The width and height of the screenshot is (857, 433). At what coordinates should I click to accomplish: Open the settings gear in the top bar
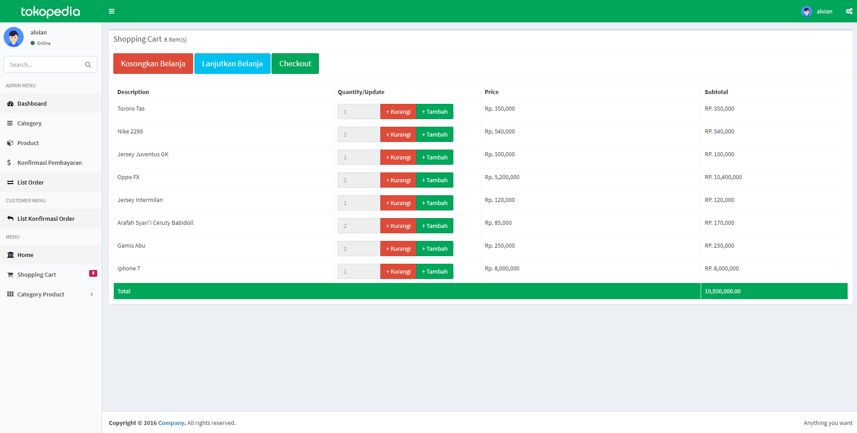(x=849, y=11)
